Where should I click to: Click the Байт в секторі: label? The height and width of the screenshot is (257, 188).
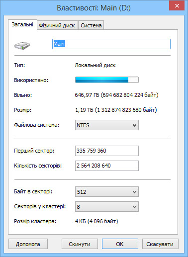tap(33, 191)
